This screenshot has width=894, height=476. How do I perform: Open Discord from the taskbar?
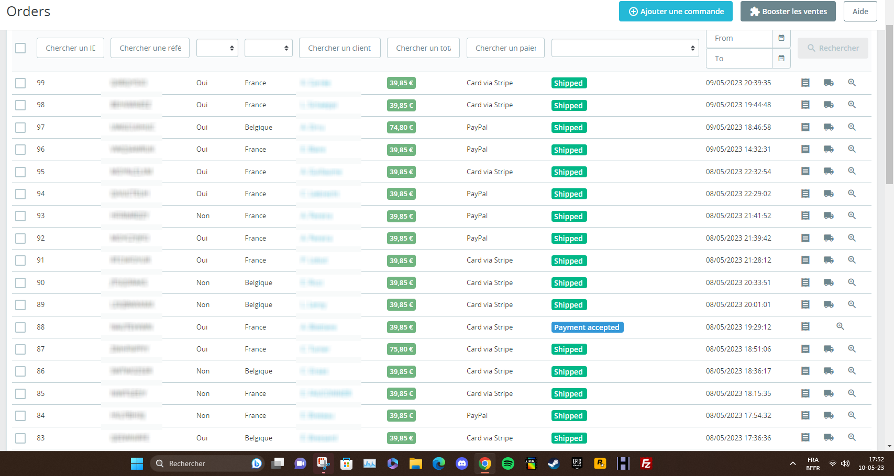coord(461,463)
